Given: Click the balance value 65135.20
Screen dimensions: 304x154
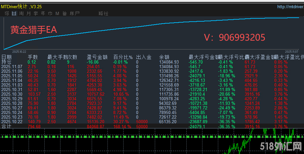Looking at the screenshot, I should click(168, 122).
